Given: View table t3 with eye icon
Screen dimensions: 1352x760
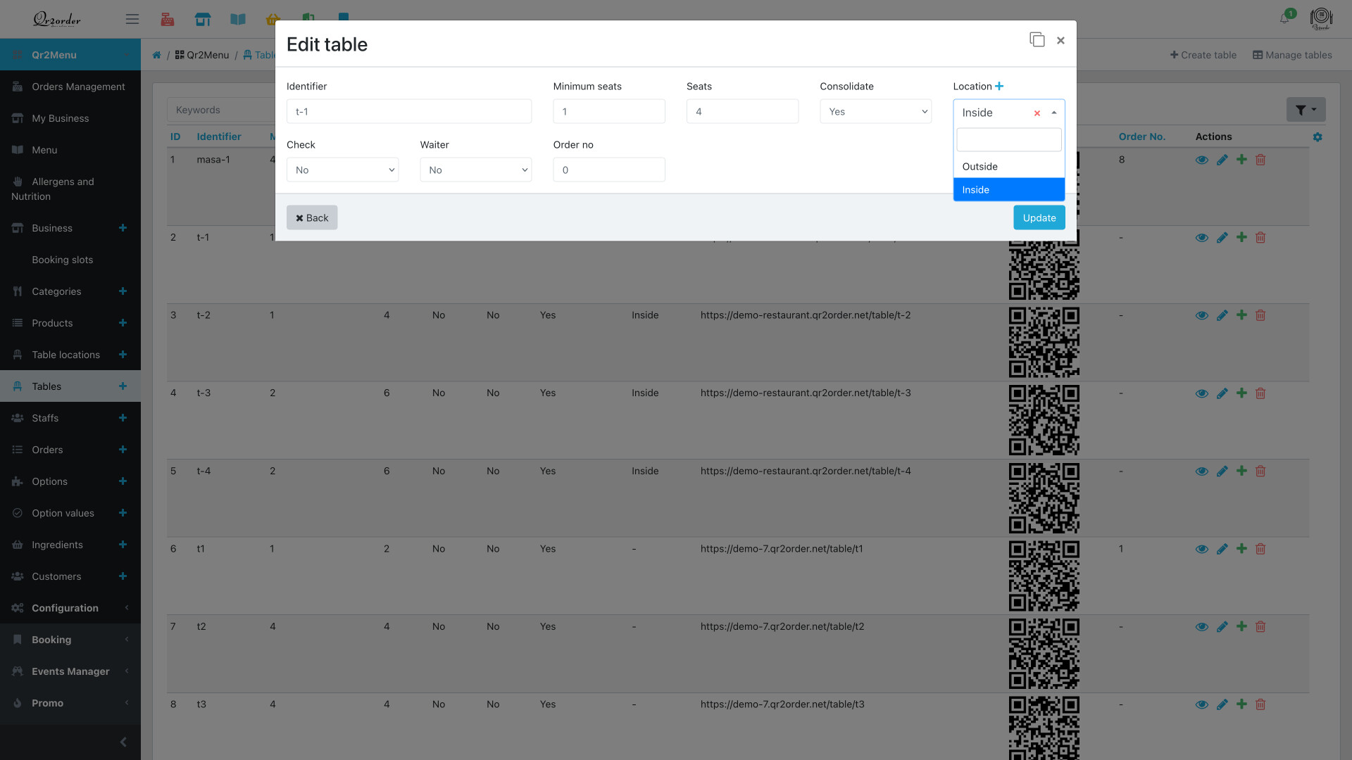Looking at the screenshot, I should click(1202, 704).
